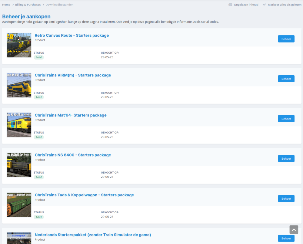Open Retro Canvas Route - Starters package title
This screenshot has width=303, height=244.
(72, 36)
